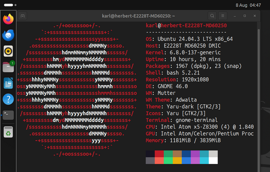Click the Theme value Yaru-dark [GTK2/3]
Screen dimensions: 270x172
pyautogui.click(x=194, y=106)
